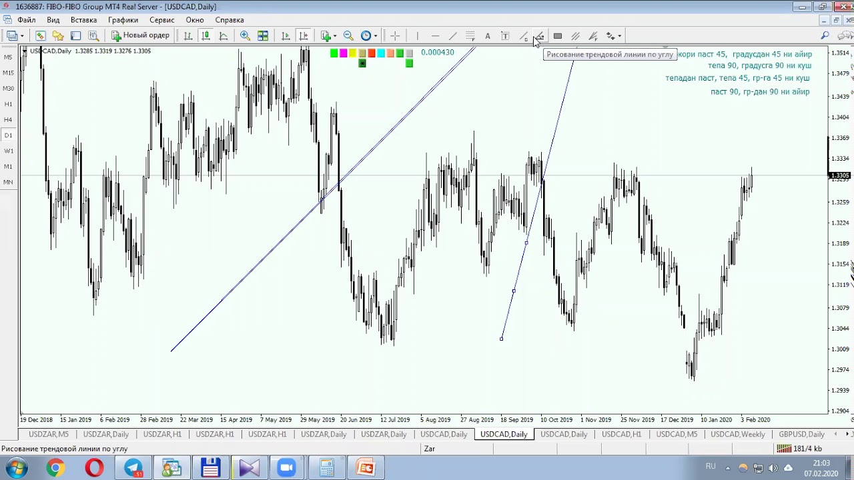The height and width of the screenshot is (480, 854).
Task: Open the Вид menu
Action: coord(53,20)
